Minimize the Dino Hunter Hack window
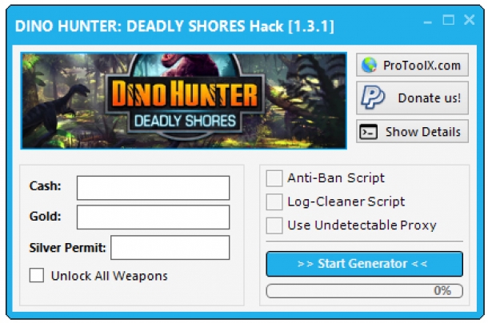488x323 pixels. tap(428, 22)
